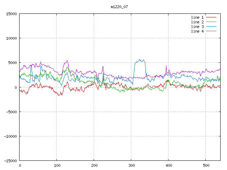Click the blue line's flat-topped plateau peak
Image resolution: width=227 pixels, height=170 pixels.
point(140,61)
